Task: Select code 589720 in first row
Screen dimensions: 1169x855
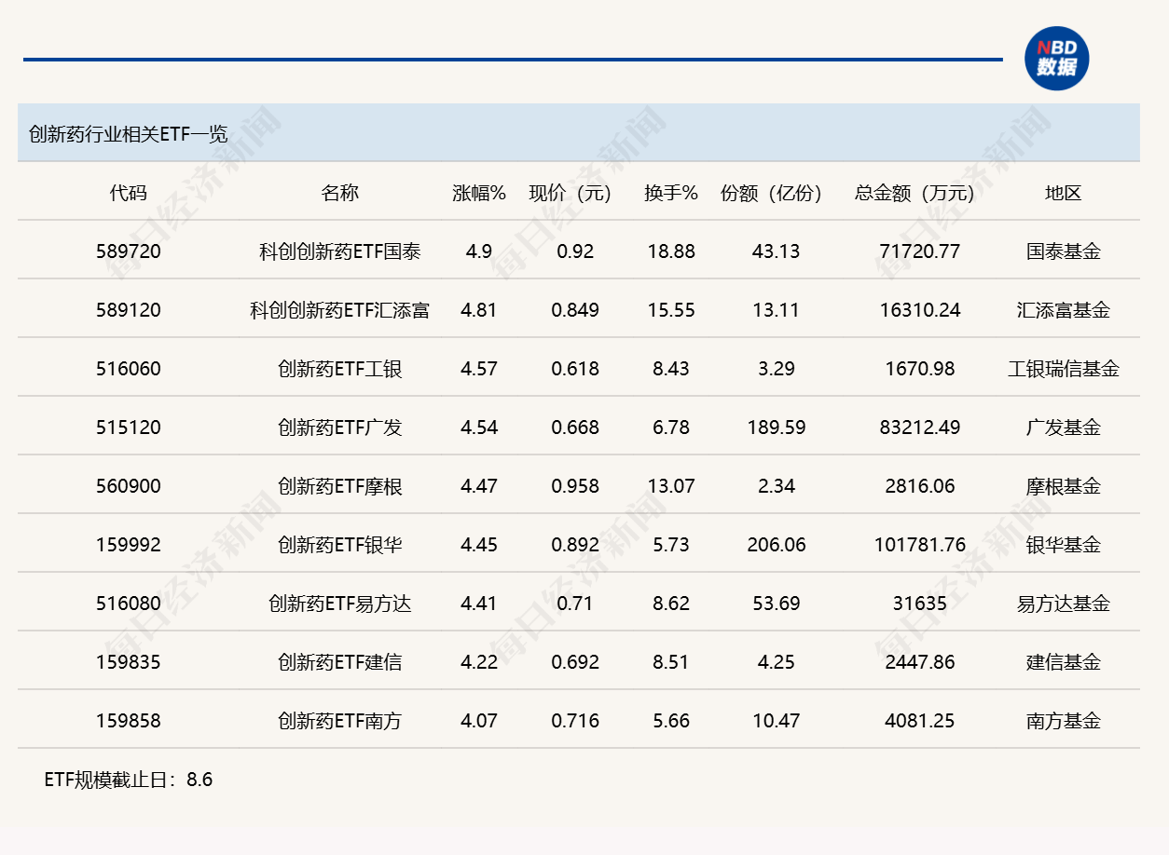Action: (129, 251)
